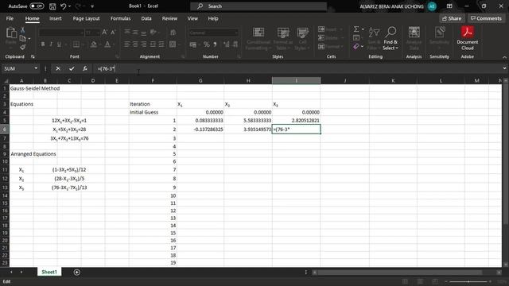Switch to Normal view in status bar
509x286 pixels.
405,281
